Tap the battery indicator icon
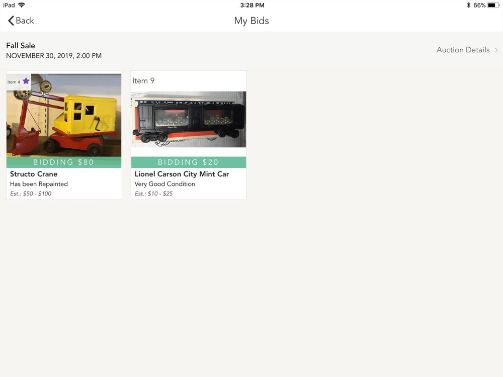 click(x=493, y=5)
